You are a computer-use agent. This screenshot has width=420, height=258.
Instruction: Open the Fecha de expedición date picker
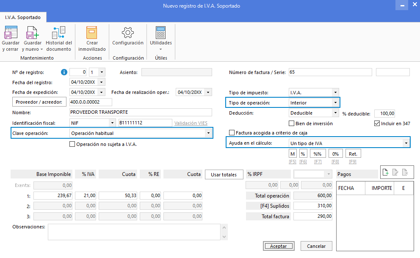102,92
